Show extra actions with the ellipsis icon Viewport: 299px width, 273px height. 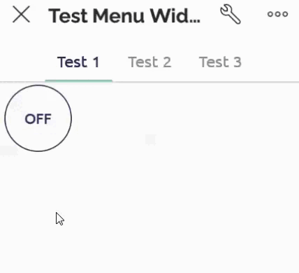(x=277, y=14)
